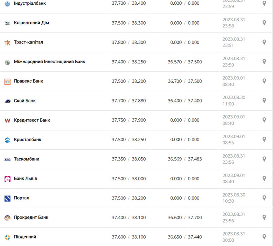
Task: Click the Прокредит Банк name
Action: [x=31, y=218]
